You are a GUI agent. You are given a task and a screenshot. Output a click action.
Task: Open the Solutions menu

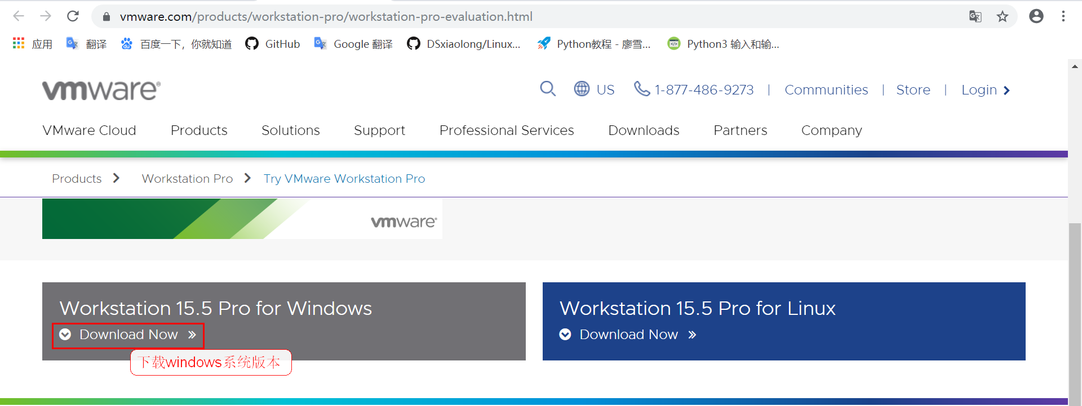point(291,130)
